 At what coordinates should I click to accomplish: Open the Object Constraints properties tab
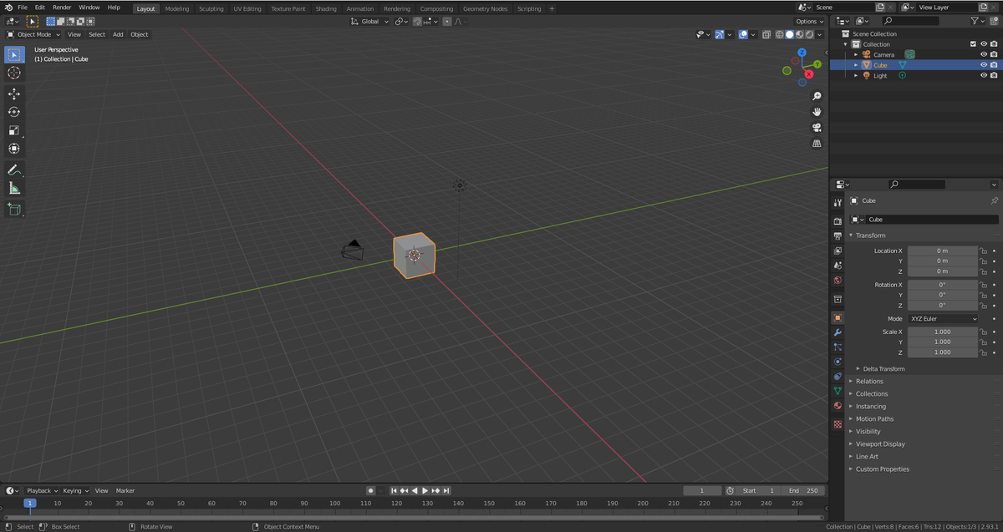[838, 377]
